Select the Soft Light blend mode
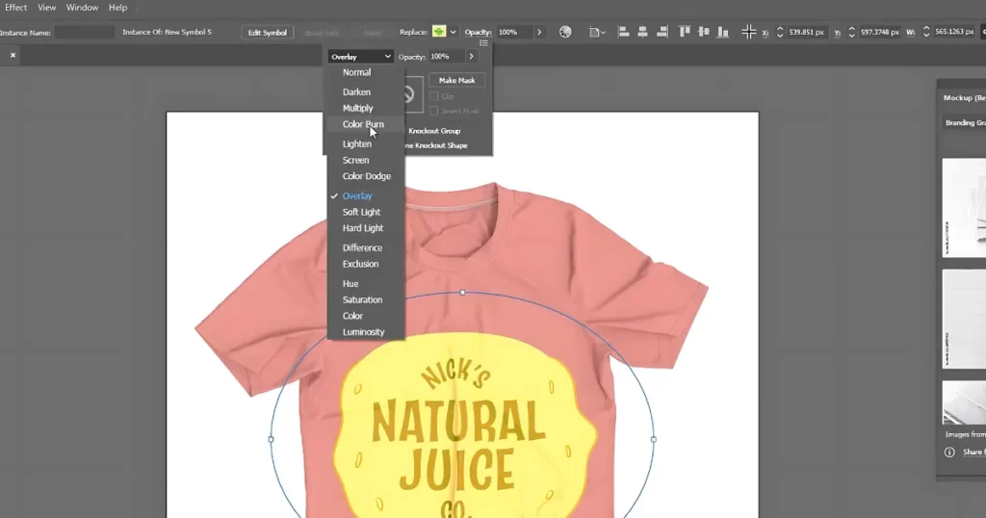This screenshot has width=986, height=518. [x=365, y=213]
